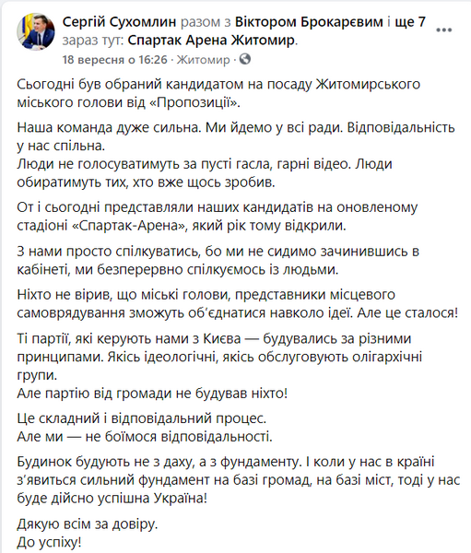Click the paragraph mentioning стадіоні «Спартак-Арена»

click(x=218, y=217)
